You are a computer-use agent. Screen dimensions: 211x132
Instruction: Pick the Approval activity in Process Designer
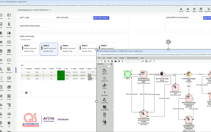pos(104,72)
